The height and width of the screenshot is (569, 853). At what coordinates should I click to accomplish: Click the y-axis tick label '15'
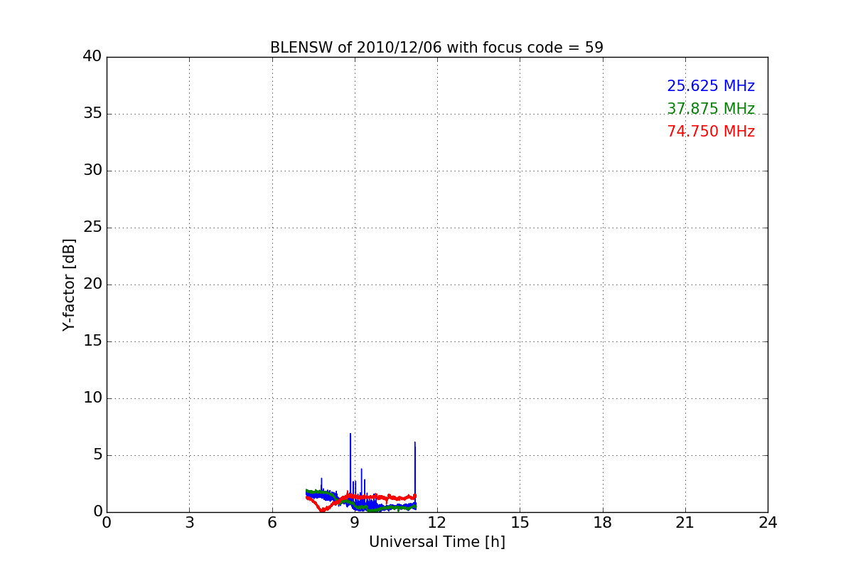[92, 341]
